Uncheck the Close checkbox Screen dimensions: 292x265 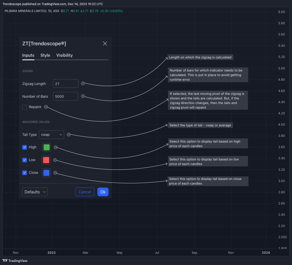tap(25, 173)
